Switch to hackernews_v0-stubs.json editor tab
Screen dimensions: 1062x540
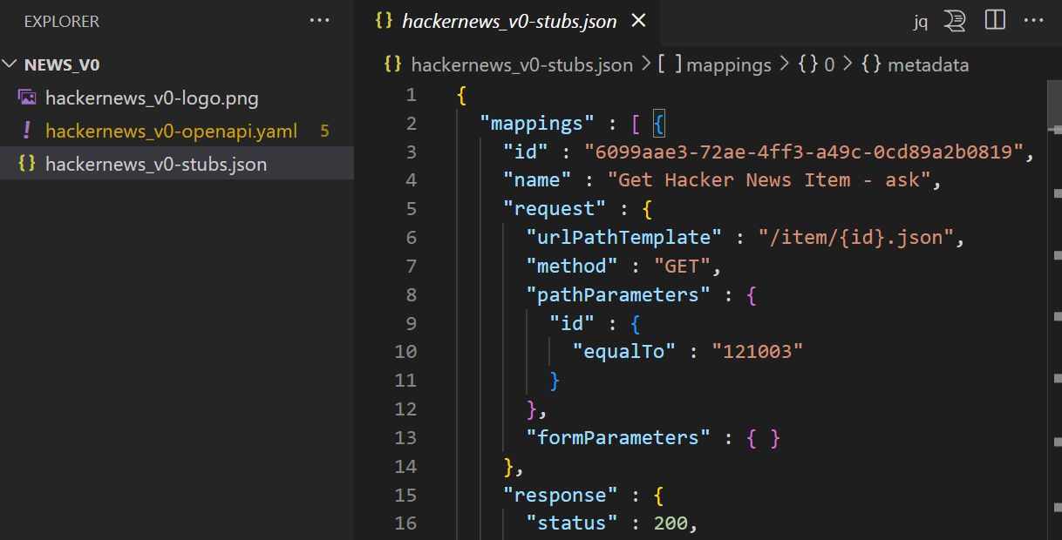coord(508,21)
